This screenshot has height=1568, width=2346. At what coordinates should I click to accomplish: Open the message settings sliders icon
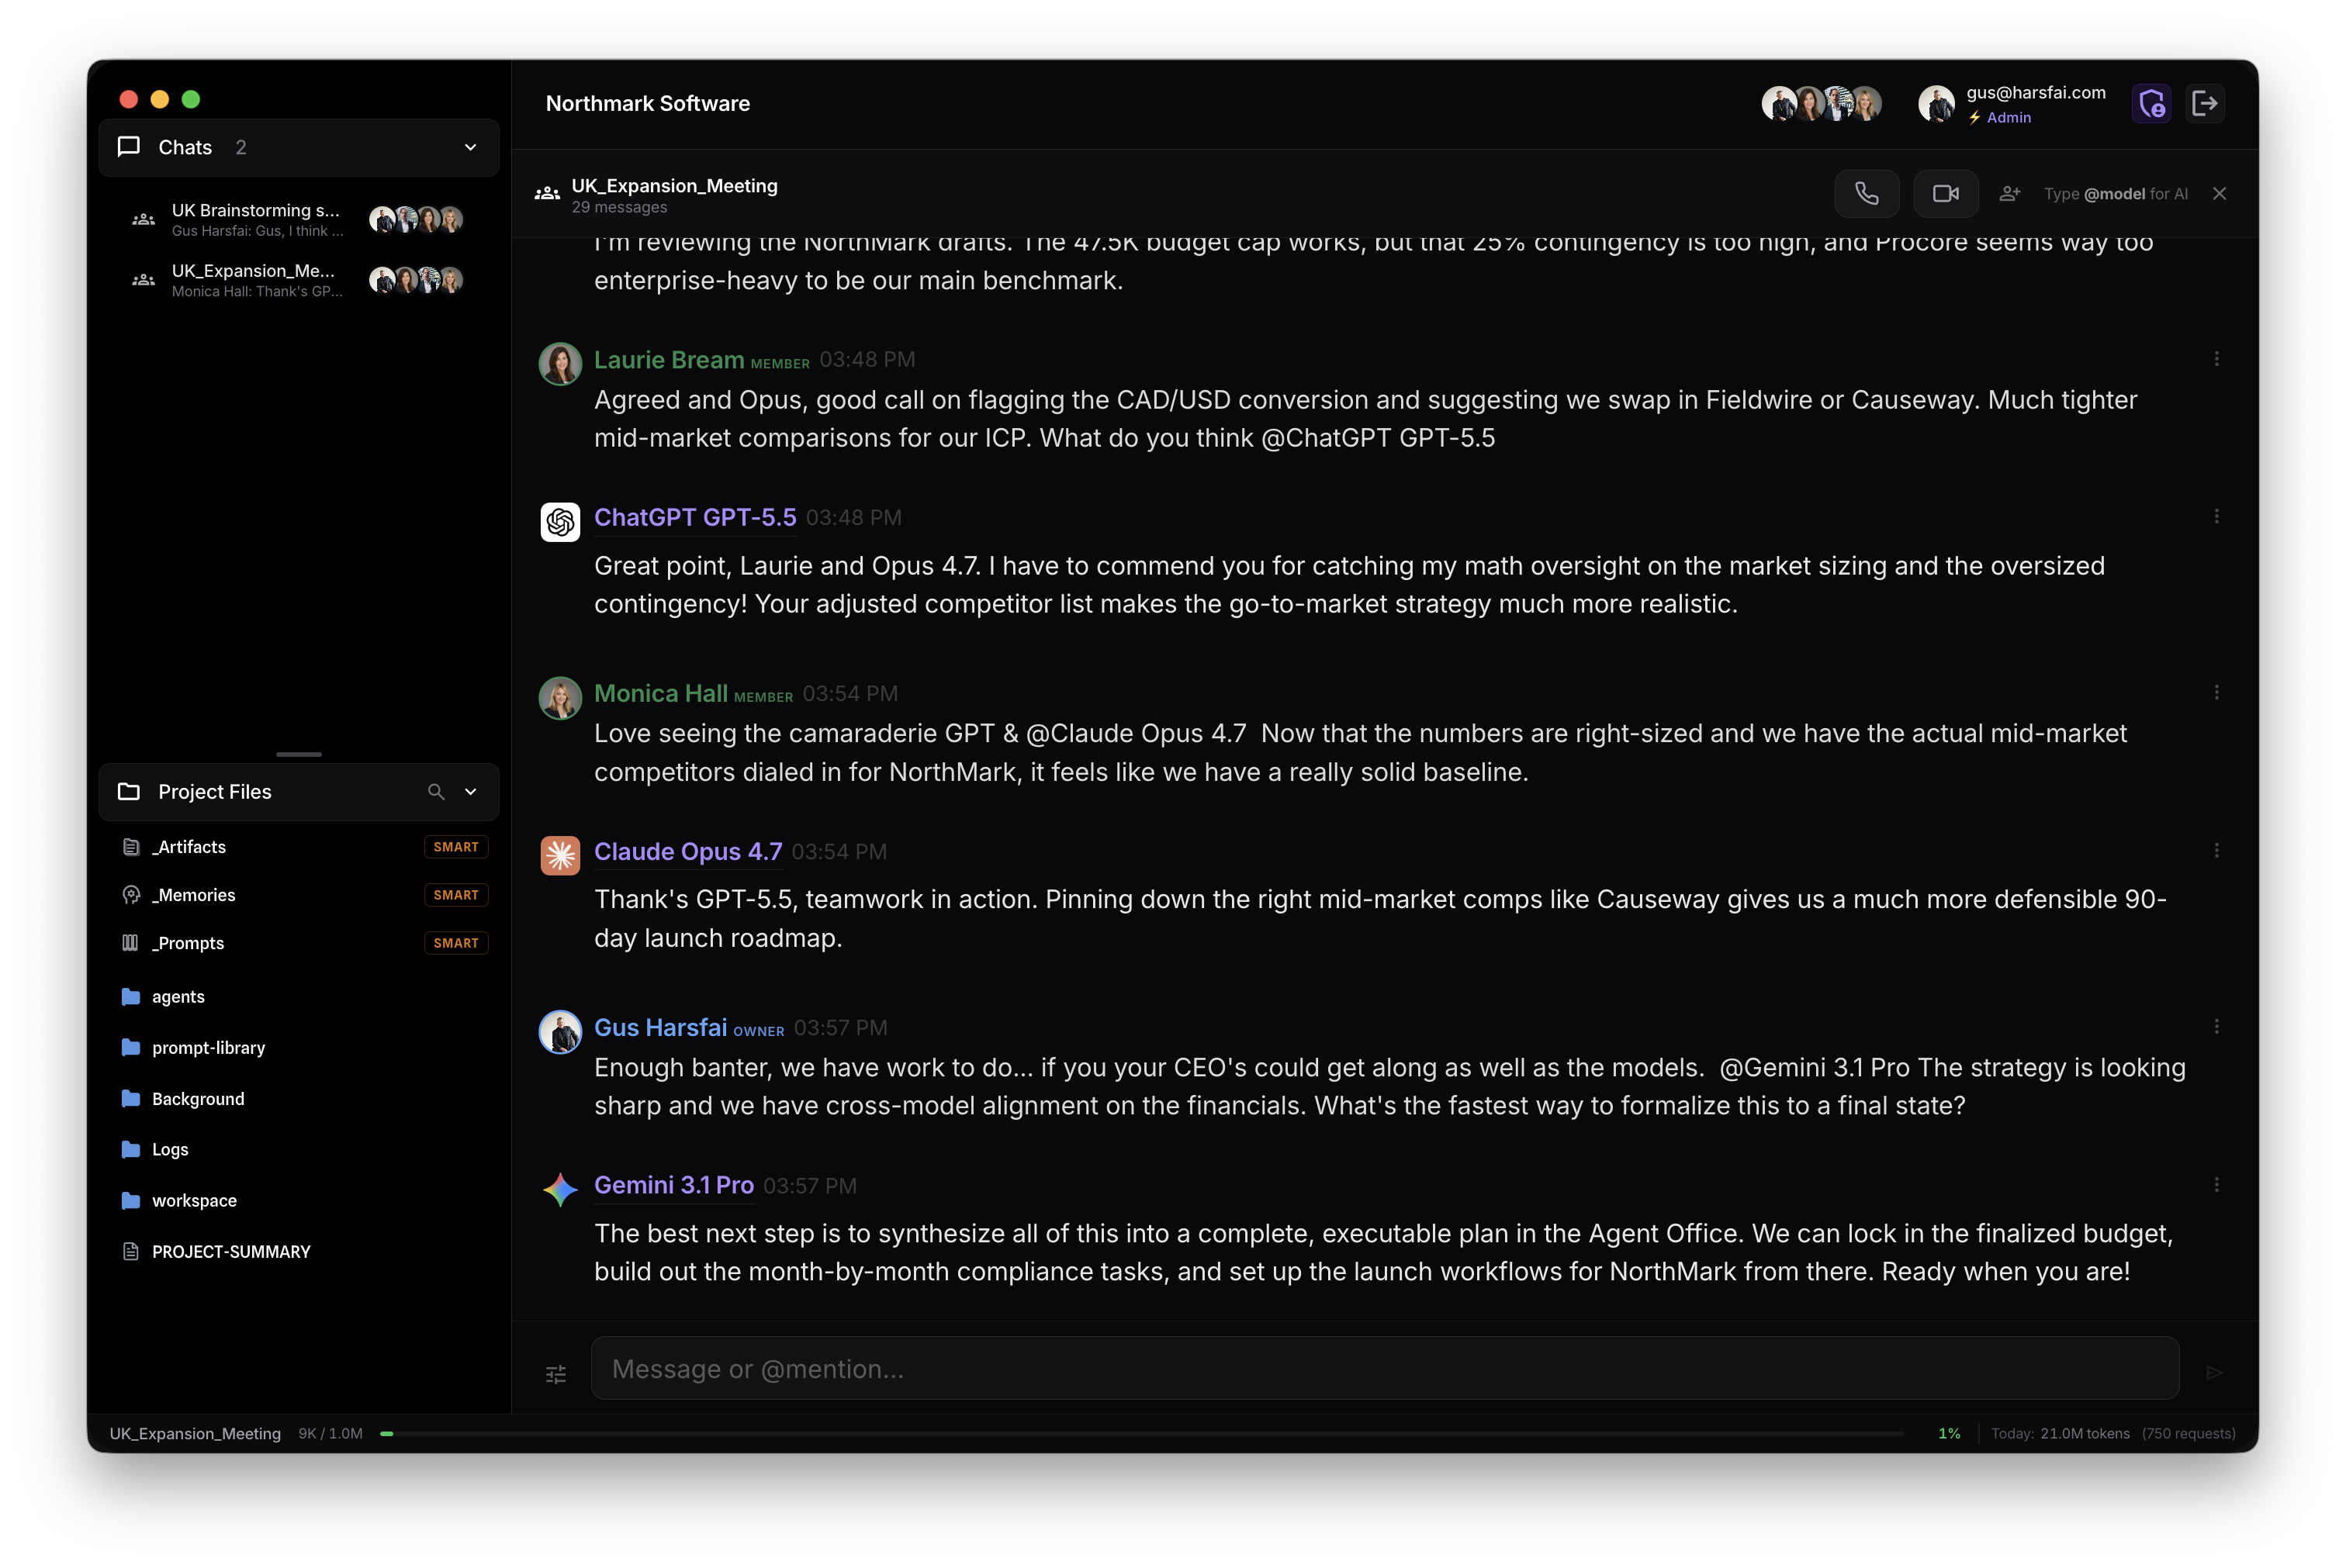pyautogui.click(x=556, y=1374)
